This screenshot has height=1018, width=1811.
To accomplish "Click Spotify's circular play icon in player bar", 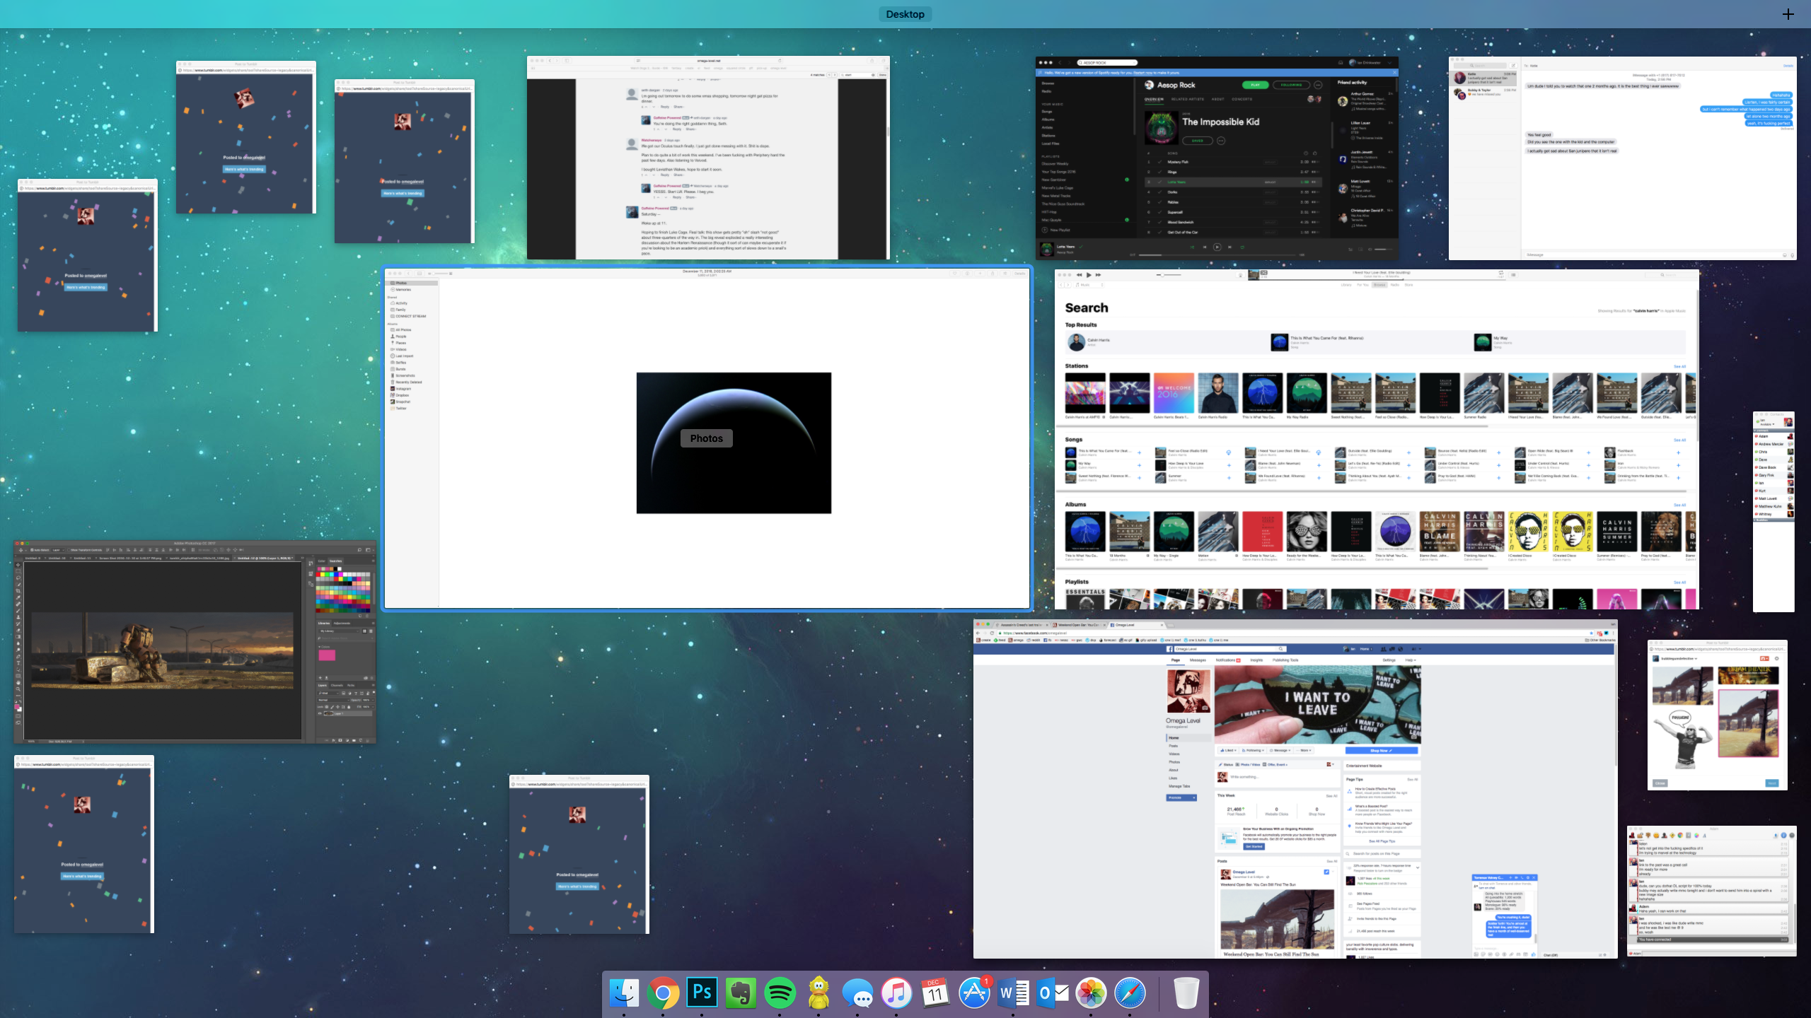I will point(1217,247).
